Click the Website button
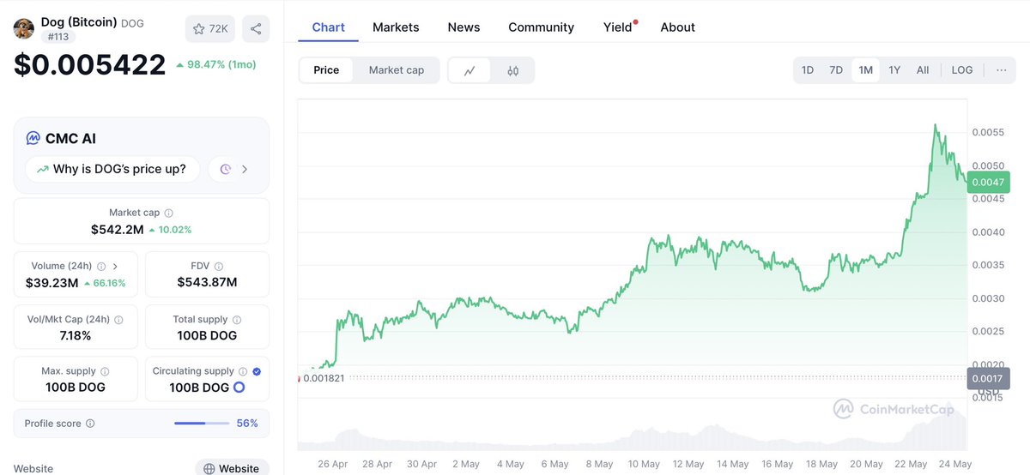Screen dimensions: 1030x475 232,468
